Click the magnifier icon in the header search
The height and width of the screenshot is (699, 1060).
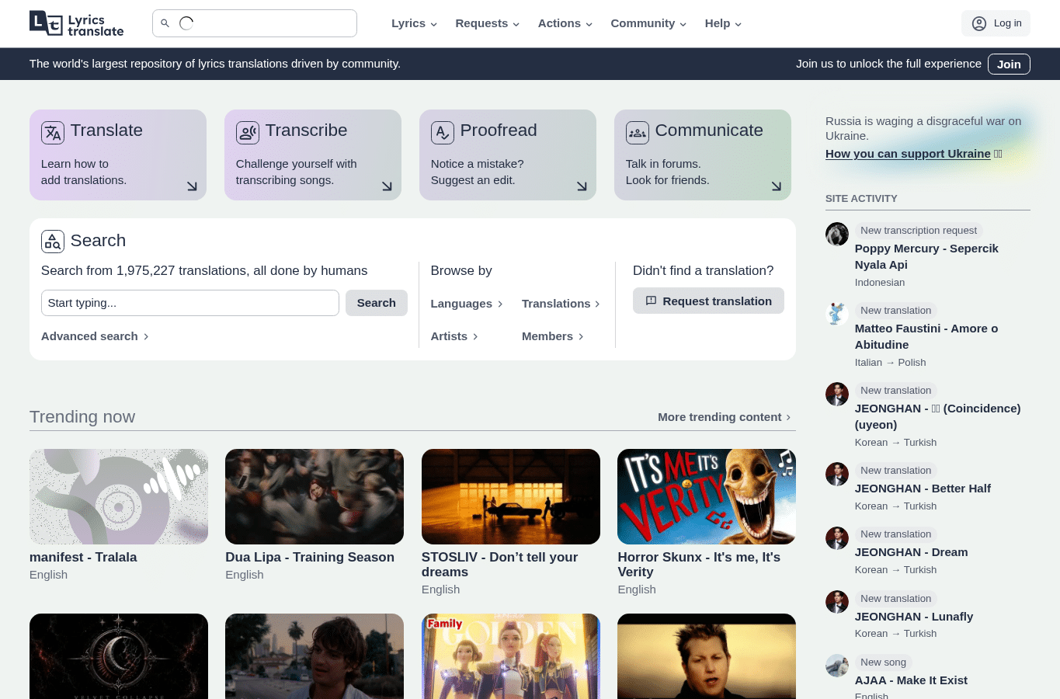(x=165, y=23)
